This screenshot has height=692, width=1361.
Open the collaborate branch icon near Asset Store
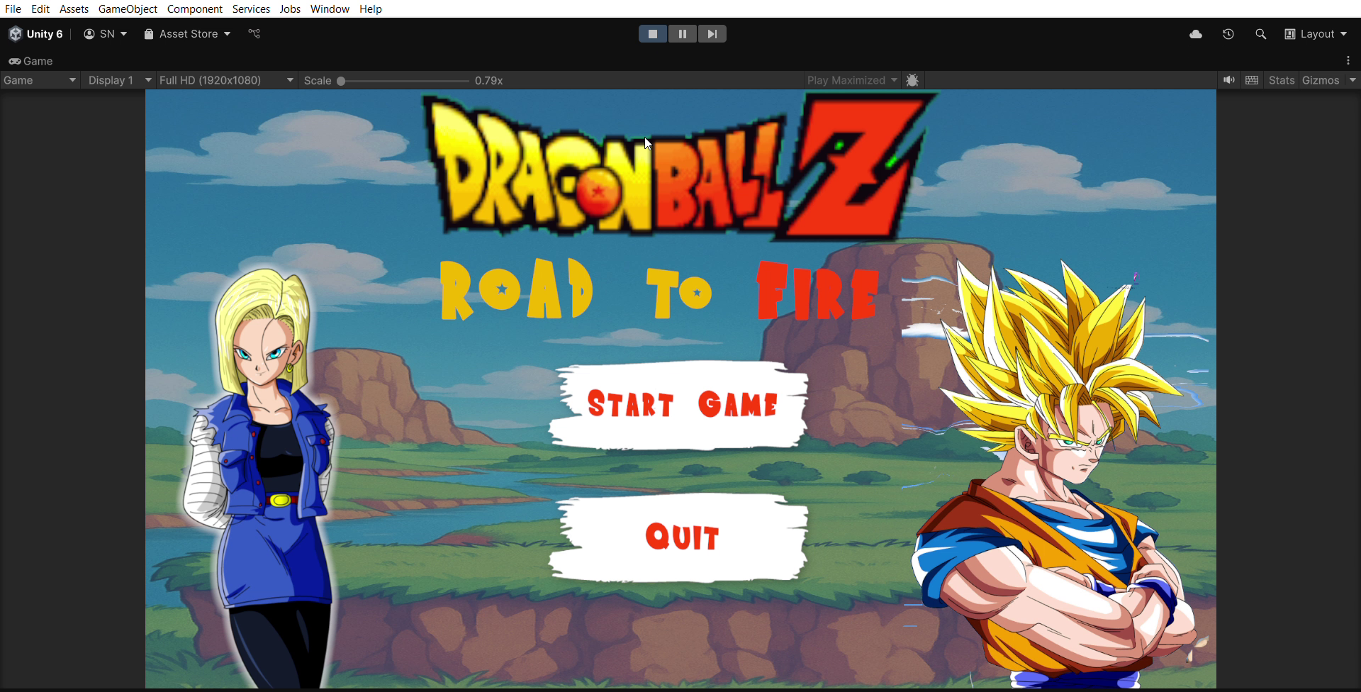click(x=254, y=33)
